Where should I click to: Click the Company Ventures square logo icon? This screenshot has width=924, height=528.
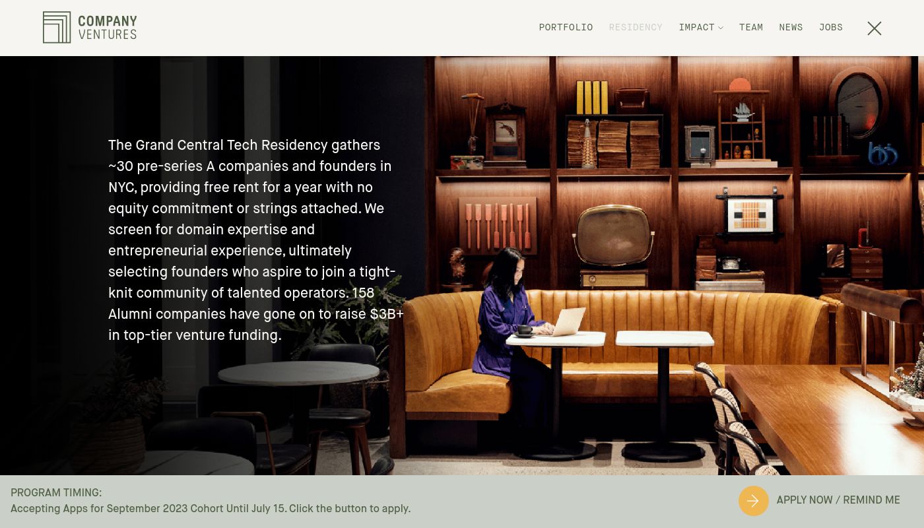(x=57, y=28)
